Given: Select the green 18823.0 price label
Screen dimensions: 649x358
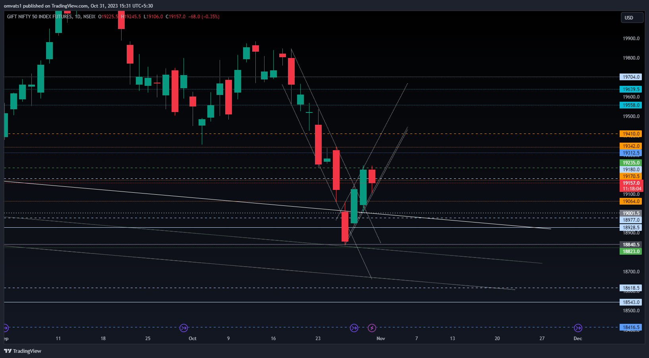Looking at the screenshot, I should (631, 252).
